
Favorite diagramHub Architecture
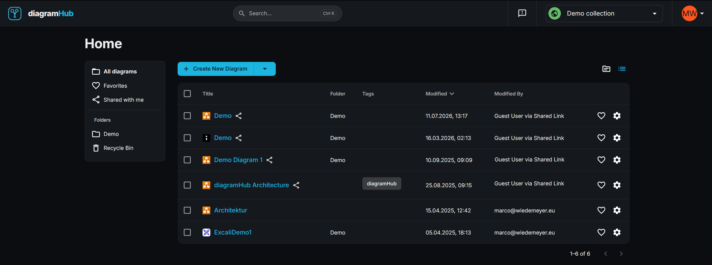(x=601, y=185)
